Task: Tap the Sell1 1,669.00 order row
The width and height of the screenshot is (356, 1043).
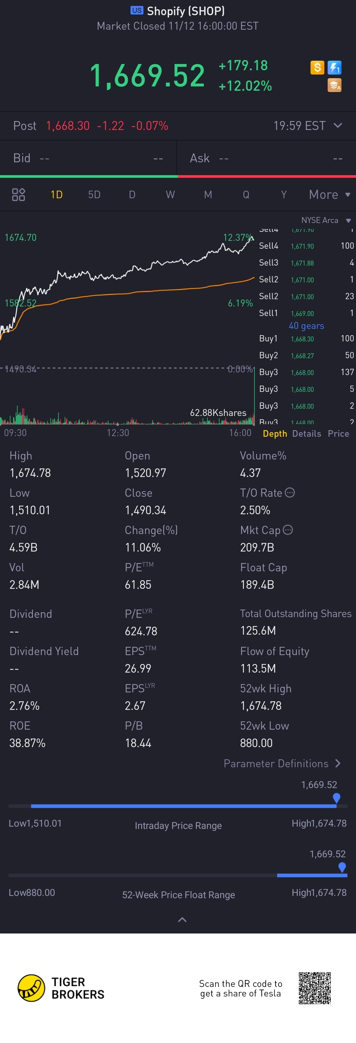Action: pyautogui.click(x=307, y=313)
